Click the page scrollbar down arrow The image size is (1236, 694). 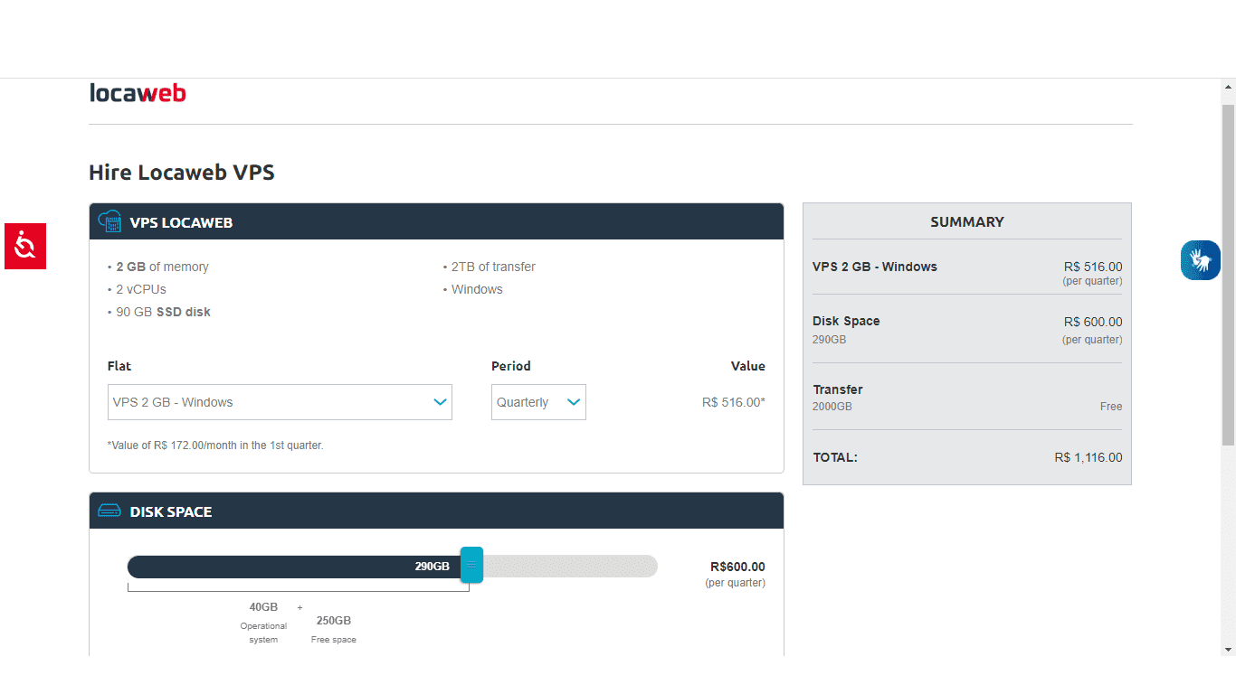(x=1228, y=649)
